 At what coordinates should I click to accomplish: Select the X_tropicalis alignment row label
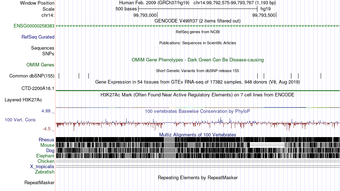[x=42, y=167]
